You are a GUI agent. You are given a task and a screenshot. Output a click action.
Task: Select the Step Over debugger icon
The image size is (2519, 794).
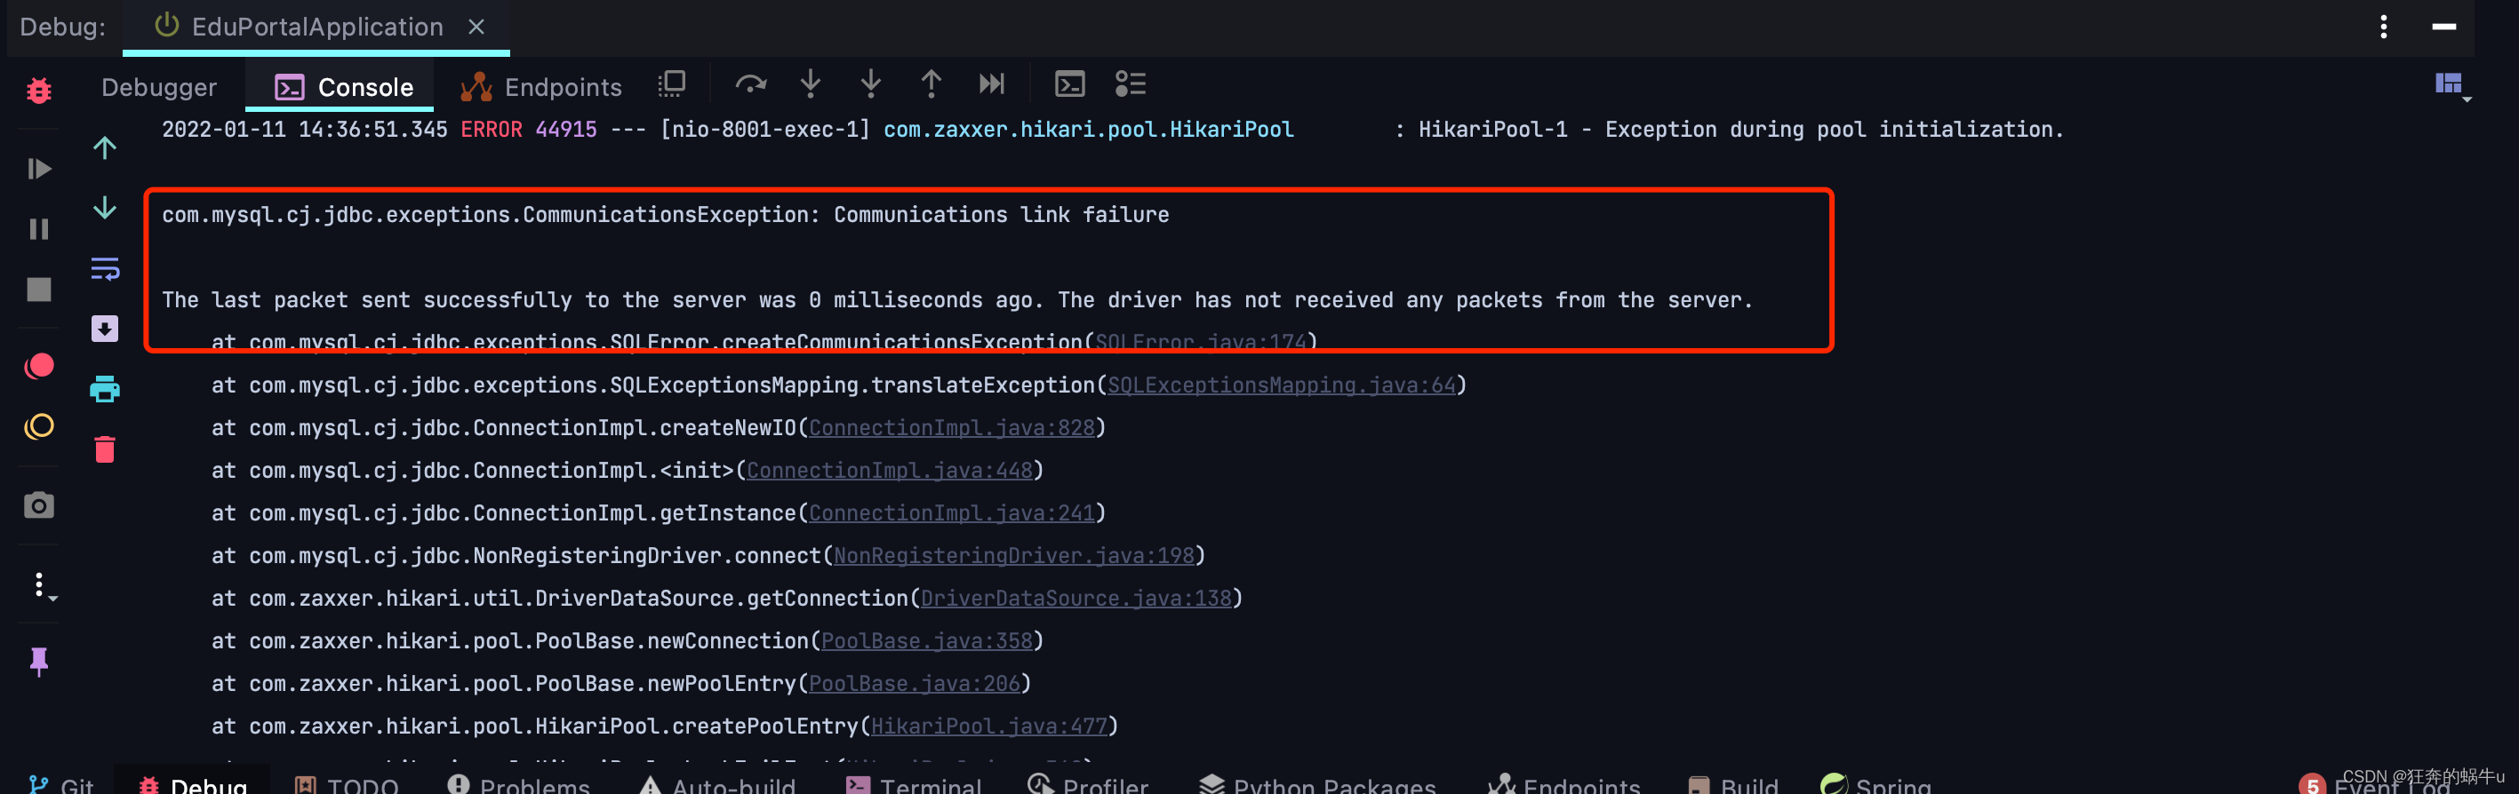pos(751,84)
